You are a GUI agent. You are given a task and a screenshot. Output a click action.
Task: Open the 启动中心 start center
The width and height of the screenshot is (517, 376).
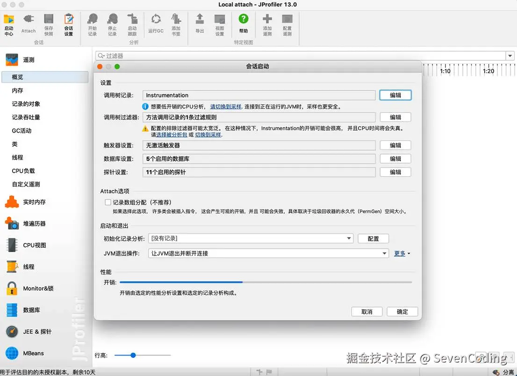click(x=9, y=25)
